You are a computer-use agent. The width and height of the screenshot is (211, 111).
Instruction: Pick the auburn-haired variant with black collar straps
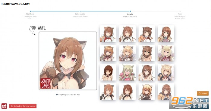click(127, 92)
